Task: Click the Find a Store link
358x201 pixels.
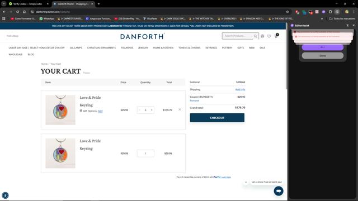Action: pyautogui.click(x=12, y=36)
